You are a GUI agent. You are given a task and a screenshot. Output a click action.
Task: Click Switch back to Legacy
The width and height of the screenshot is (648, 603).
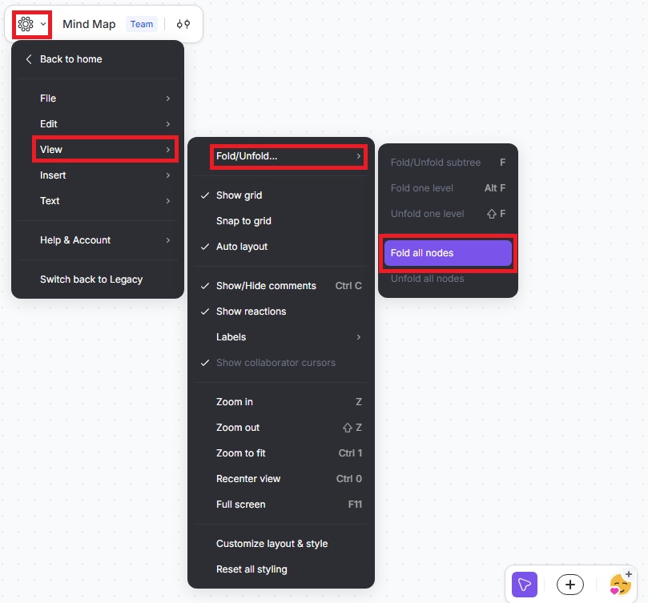(x=91, y=279)
